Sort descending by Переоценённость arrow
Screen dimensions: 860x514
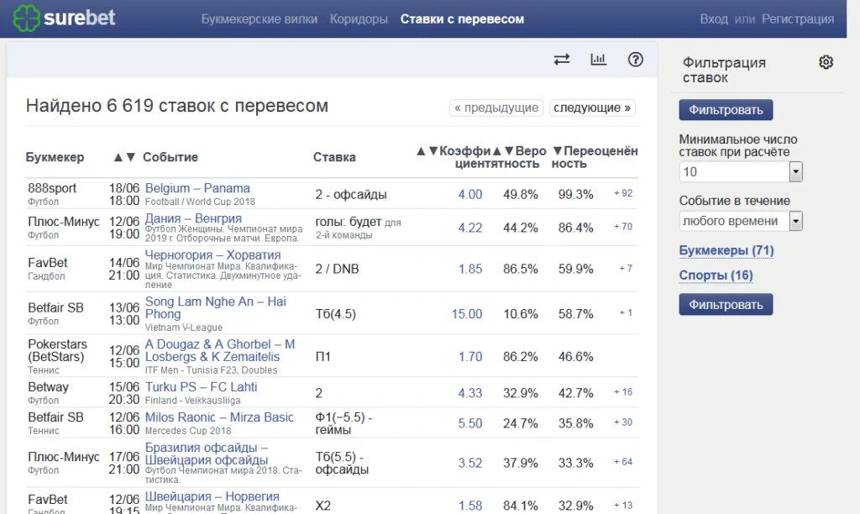(558, 151)
